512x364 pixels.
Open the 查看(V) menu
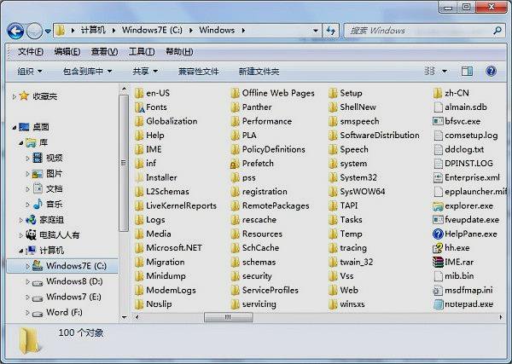(x=104, y=51)
